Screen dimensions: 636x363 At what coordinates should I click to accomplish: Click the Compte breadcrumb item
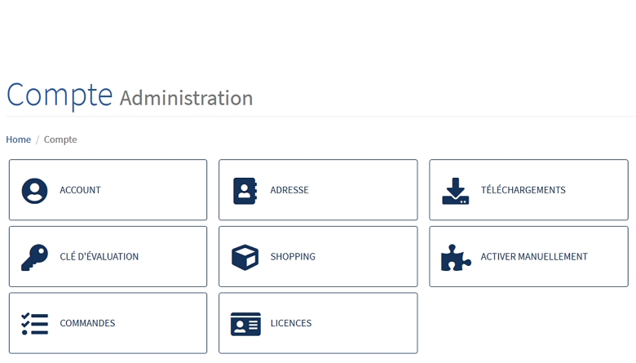tap(60, 139)
